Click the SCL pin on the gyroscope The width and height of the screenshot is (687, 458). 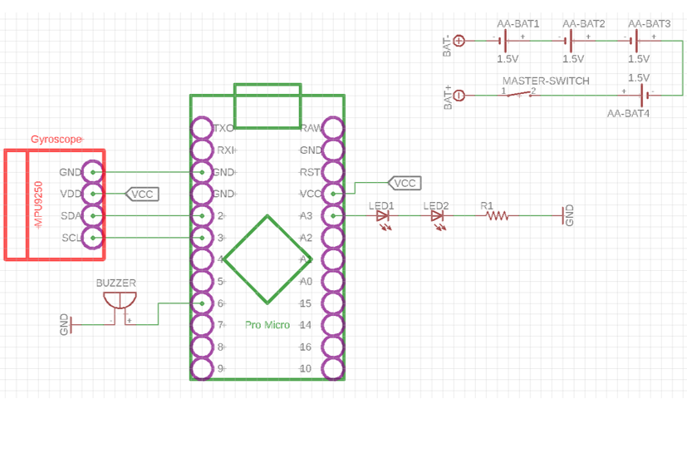pos(94,239)
